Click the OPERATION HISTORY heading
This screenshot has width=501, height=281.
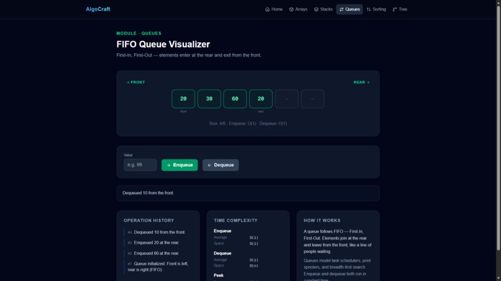point(149,220)
